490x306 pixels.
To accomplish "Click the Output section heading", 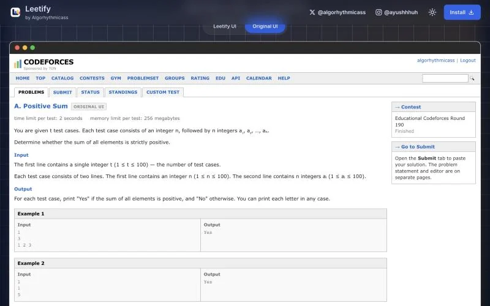I will (x=23, y=189).
